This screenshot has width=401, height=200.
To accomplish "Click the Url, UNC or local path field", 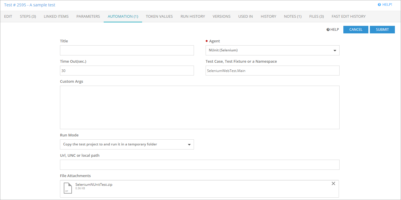I will click(199, 165).
